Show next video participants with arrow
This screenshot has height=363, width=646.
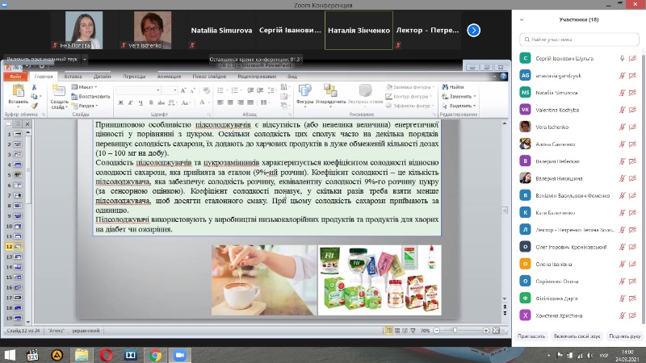[474, 30]
